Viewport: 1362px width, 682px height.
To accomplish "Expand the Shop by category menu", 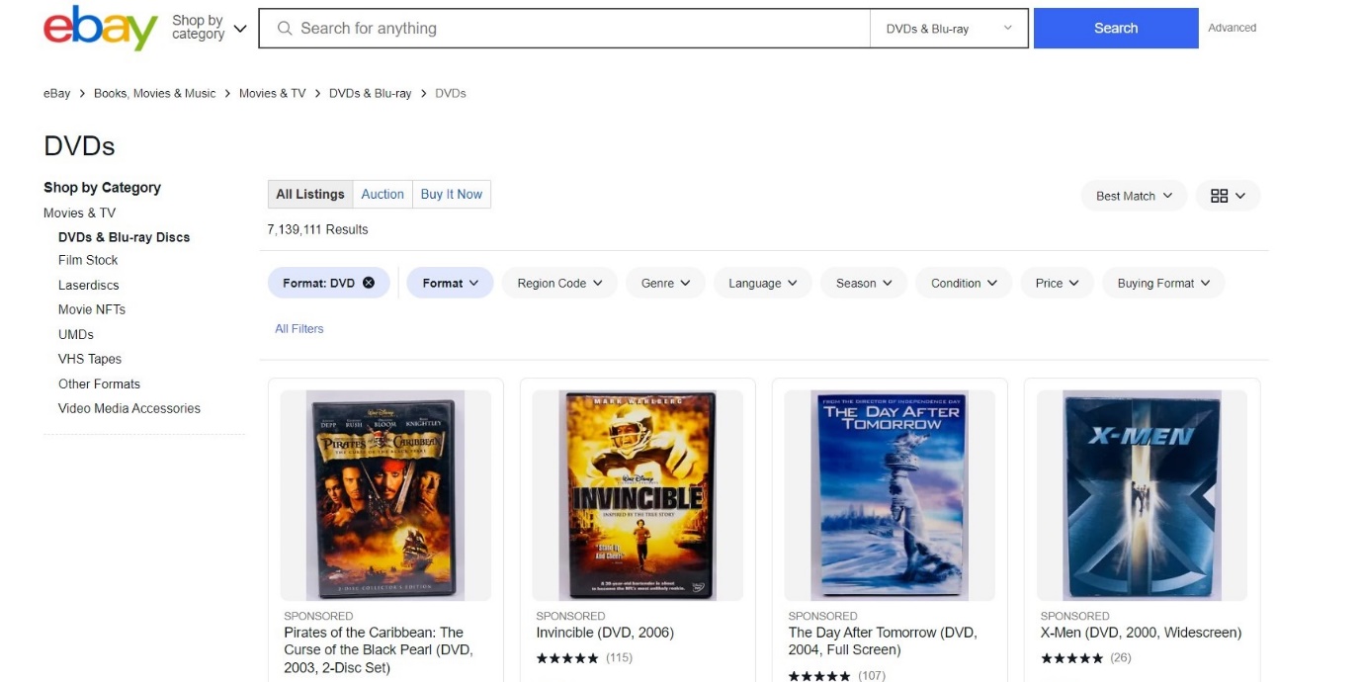I will [209, 28].
